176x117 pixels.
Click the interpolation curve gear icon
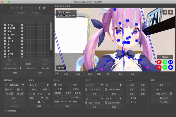(x=6, y=85)
